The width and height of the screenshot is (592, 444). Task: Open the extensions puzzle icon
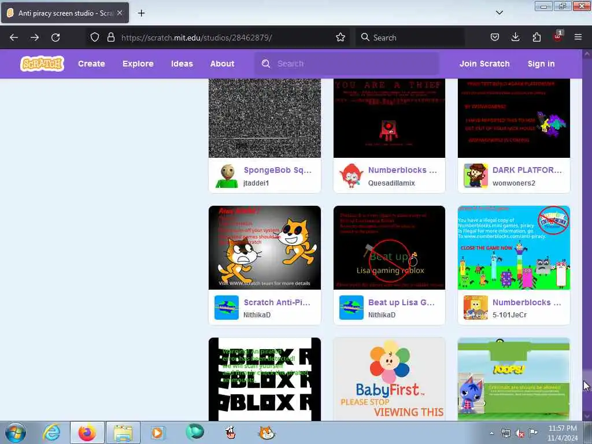click(x=536, y=37)
